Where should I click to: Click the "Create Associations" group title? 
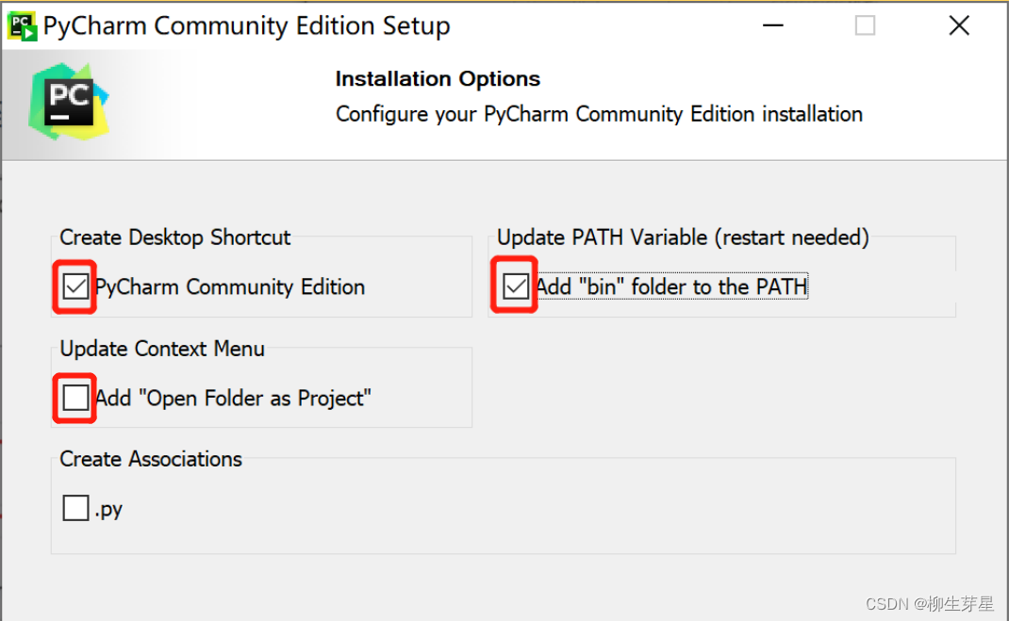click(151, 459)
